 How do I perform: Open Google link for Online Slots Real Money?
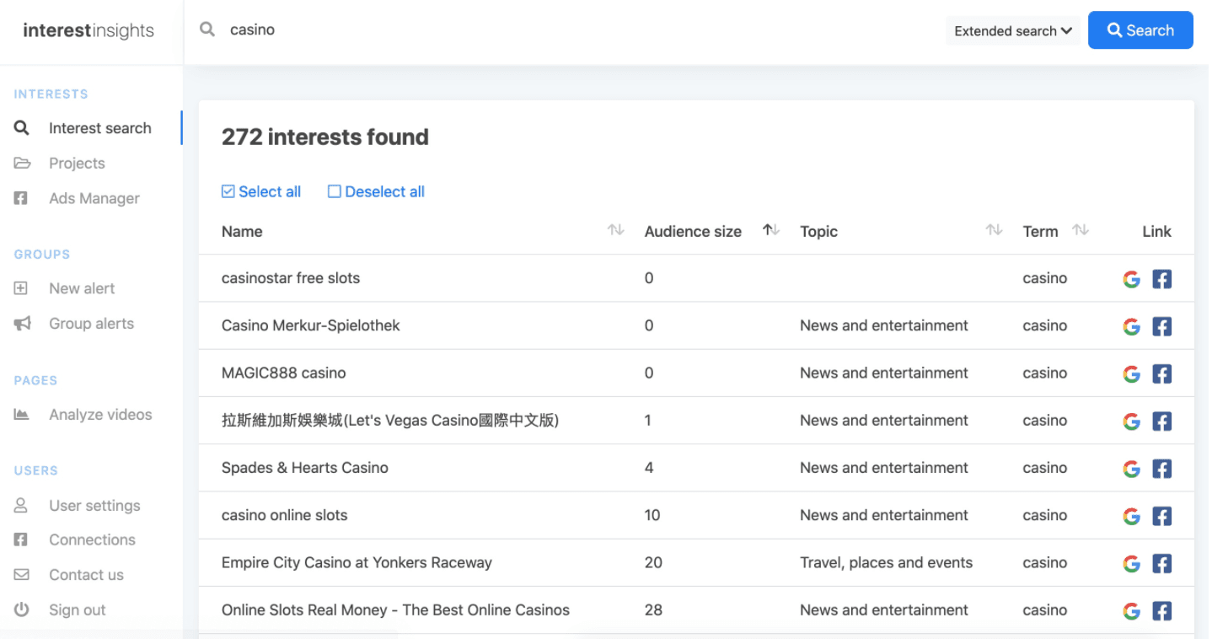coord(1131,610)
